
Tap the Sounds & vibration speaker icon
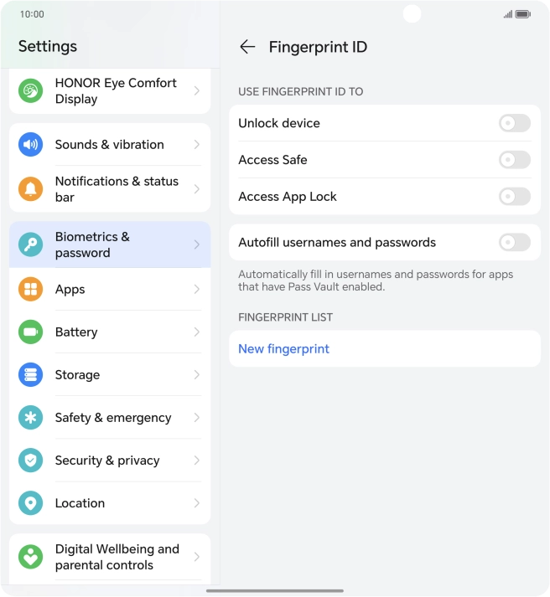[x=30, y=145]
